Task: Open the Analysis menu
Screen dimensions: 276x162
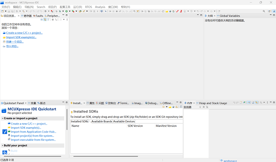Action: (100, 7)
